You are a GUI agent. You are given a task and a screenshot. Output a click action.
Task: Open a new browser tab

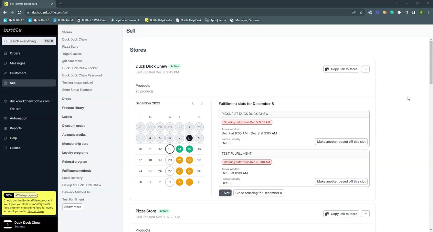tap(61, 4)
